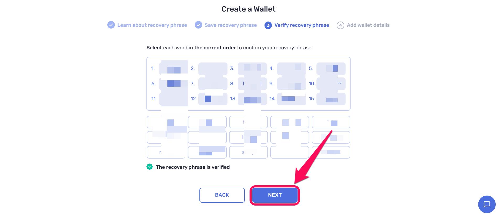This screenshot has height=215, width=497.
Task: Switch to the Save recovery phrase step
Action: point(231,25)
